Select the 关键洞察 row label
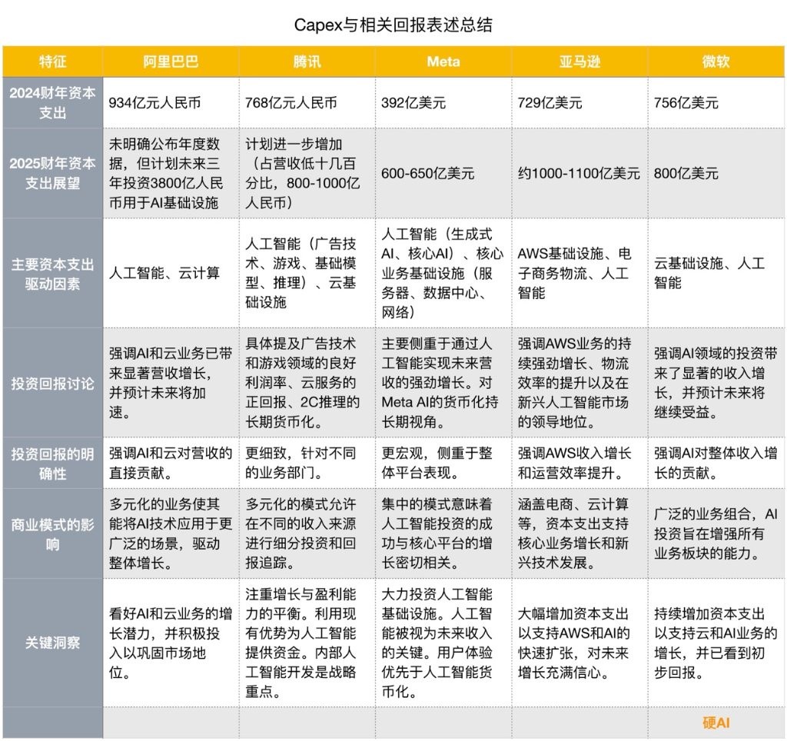This screenshot has width=787, height=741. 53,643
